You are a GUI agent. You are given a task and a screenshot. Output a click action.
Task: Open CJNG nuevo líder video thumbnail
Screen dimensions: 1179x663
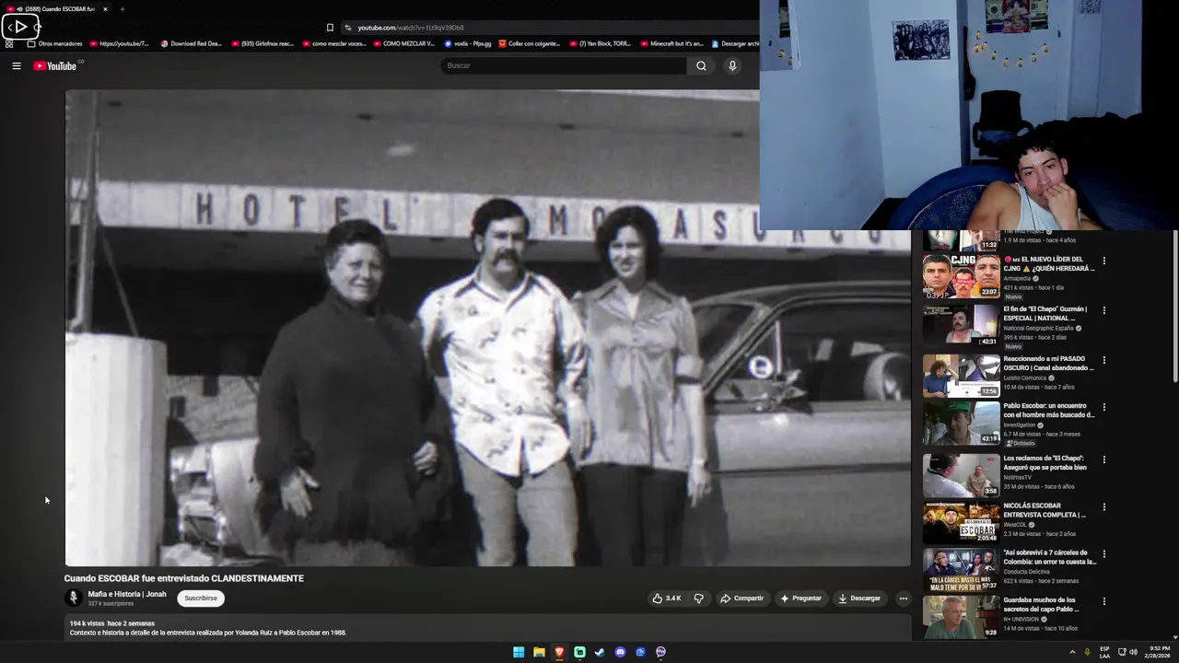pyautogui.click(x=961, y=276)
